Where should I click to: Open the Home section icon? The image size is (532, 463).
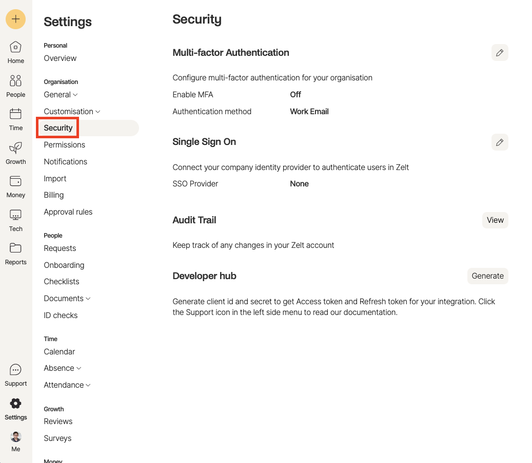(15, 47)
